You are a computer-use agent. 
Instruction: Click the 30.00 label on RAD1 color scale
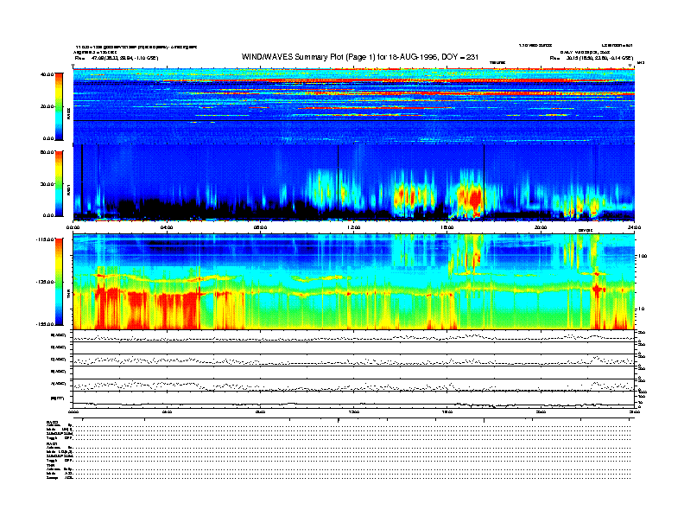click(47, 184)
